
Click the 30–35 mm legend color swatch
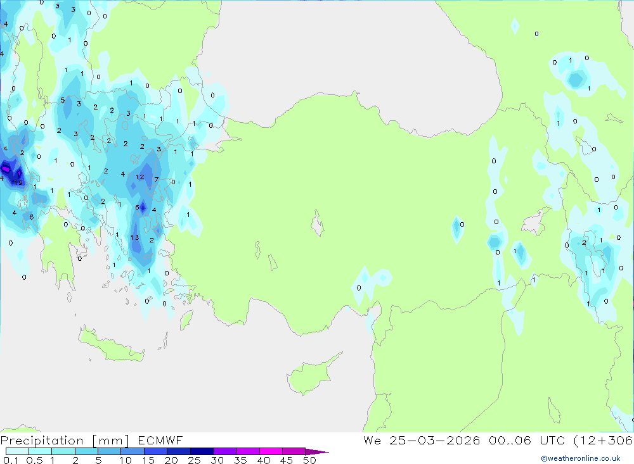coord(225,451)
